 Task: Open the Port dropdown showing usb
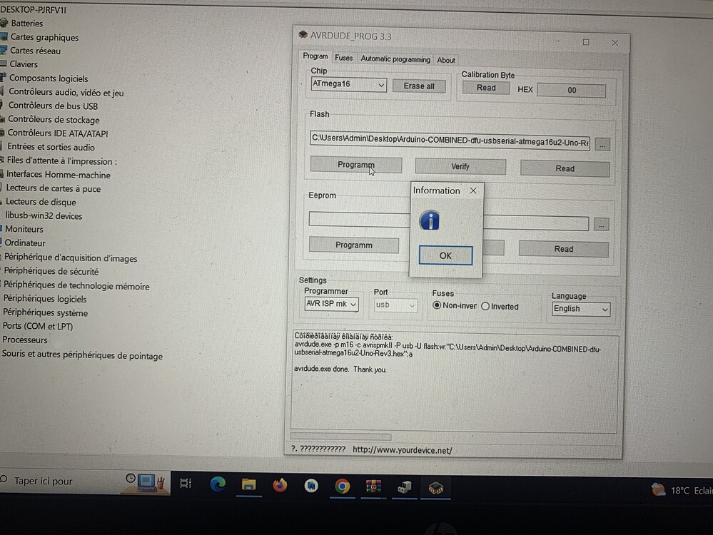[x=413, y=305]
